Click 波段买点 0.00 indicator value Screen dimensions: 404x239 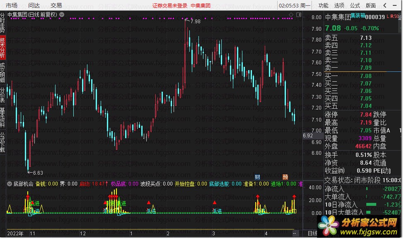(156, 184)
